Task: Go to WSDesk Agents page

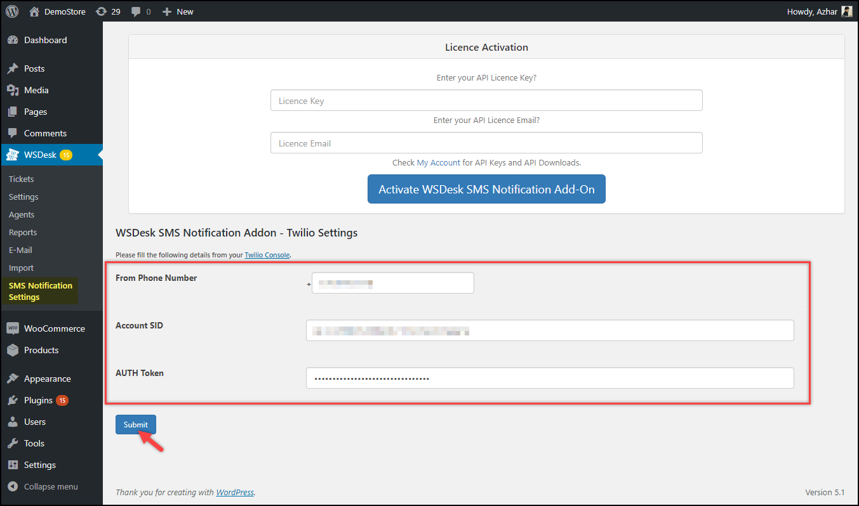Action: click(22, 215)
